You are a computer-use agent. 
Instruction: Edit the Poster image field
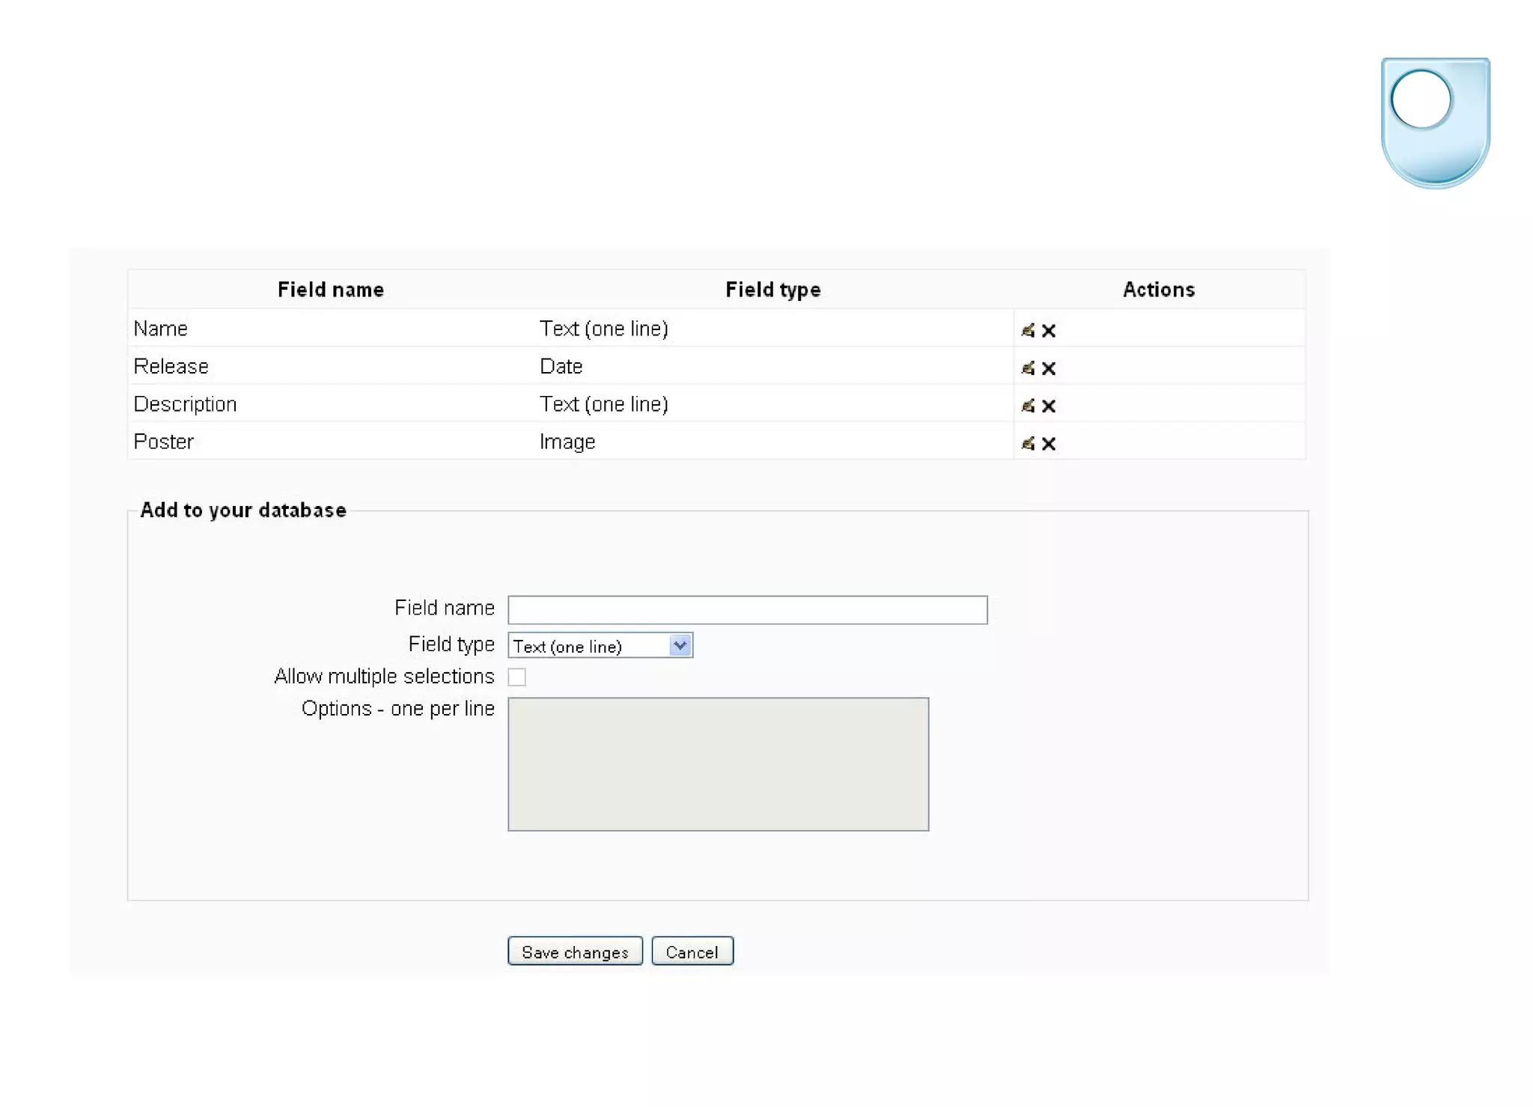[x=1028, y=443]
